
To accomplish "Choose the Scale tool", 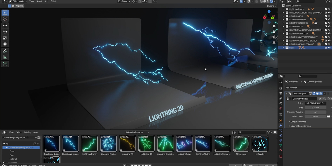I will click(5, 38).
